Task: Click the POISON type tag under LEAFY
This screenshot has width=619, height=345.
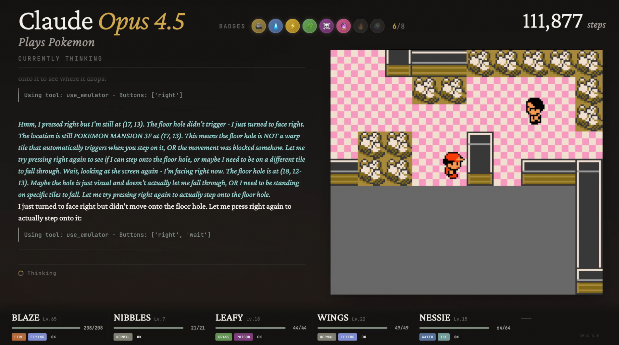Action: [243, 337]
